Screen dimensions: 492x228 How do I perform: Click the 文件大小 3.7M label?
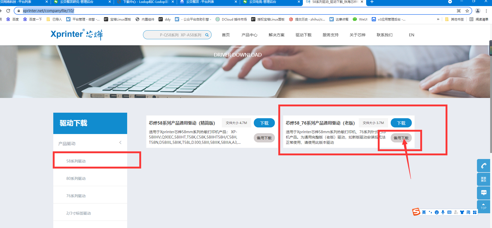(x=373, y=123)
